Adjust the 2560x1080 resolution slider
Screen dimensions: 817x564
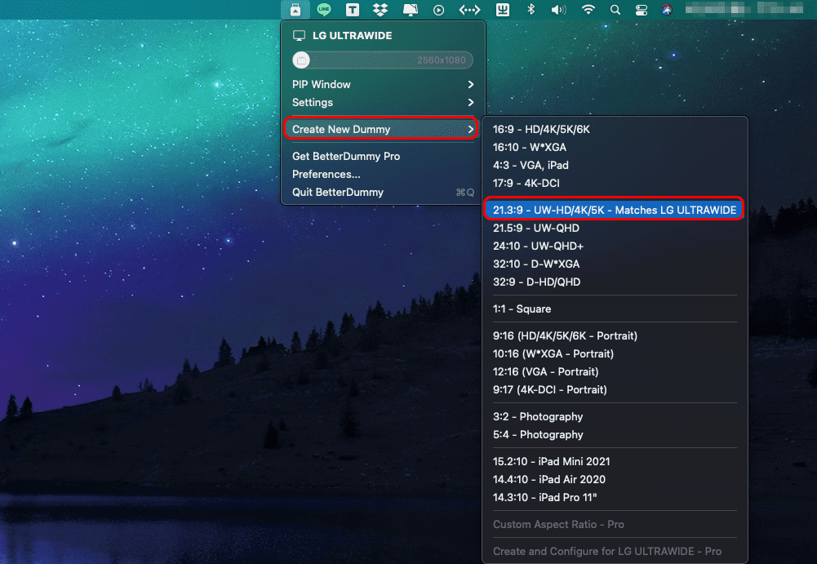[382, 60]
